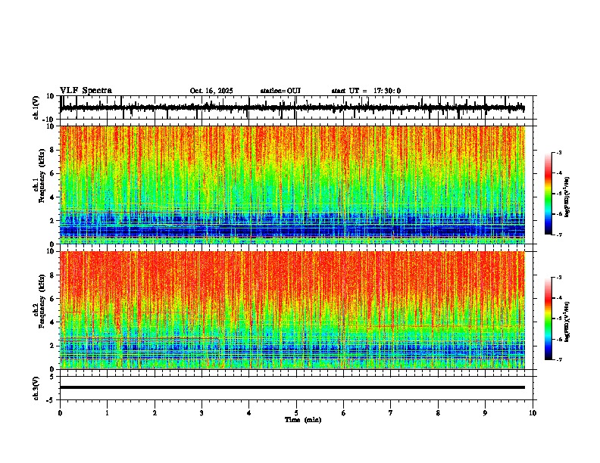600x463 pixels.
Task: Click the date 'Oct. 16, 2025'
Action: pyautogui.click(x=211, y=91)
